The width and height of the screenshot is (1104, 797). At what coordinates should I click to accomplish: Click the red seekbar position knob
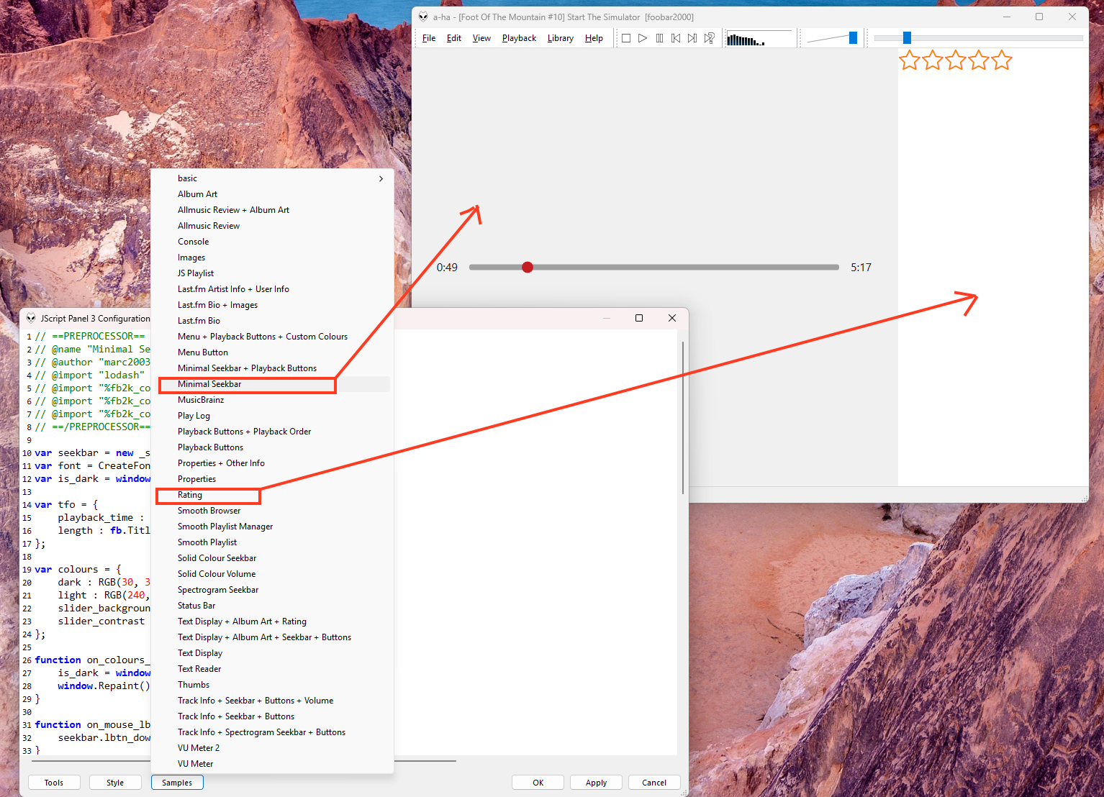click(528, 268)
